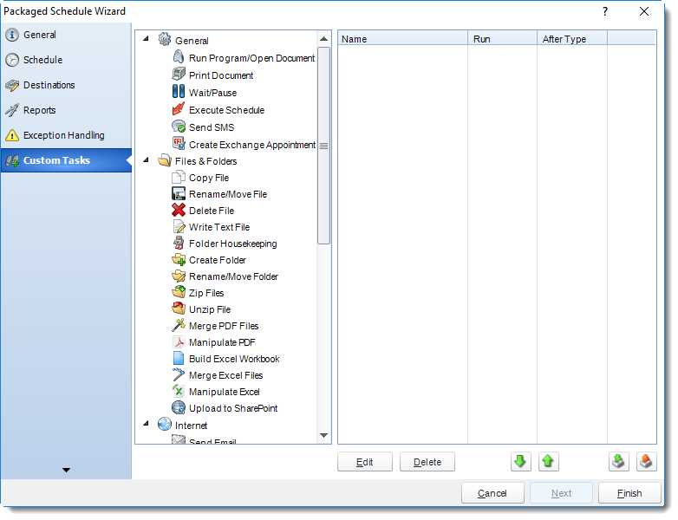Sort by the Run column header

click(x=503, y=38)
